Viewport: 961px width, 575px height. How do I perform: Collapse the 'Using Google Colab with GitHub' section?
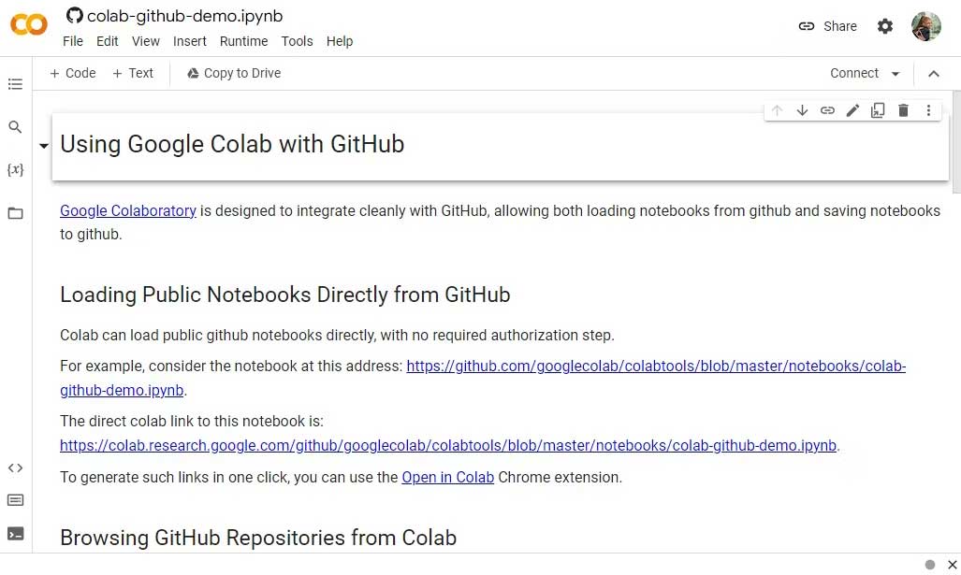(43, 146)
